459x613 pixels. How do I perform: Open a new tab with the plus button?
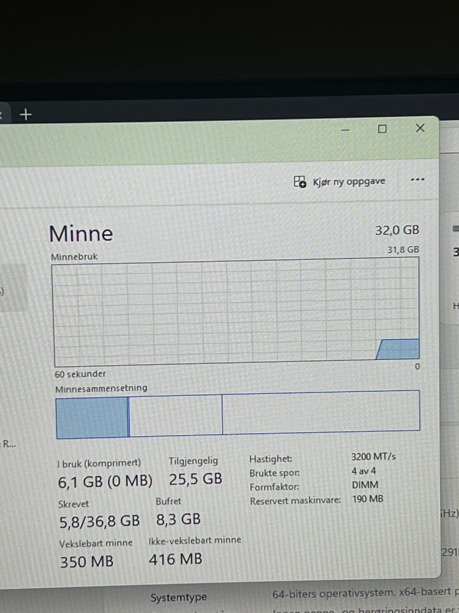pos(26,114)
